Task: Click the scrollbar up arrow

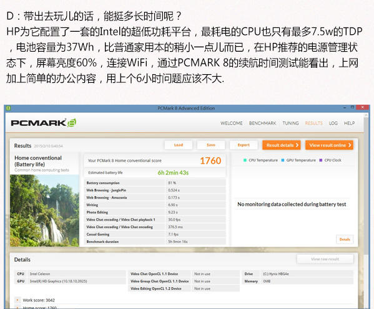Action: [x=366, y=115]
